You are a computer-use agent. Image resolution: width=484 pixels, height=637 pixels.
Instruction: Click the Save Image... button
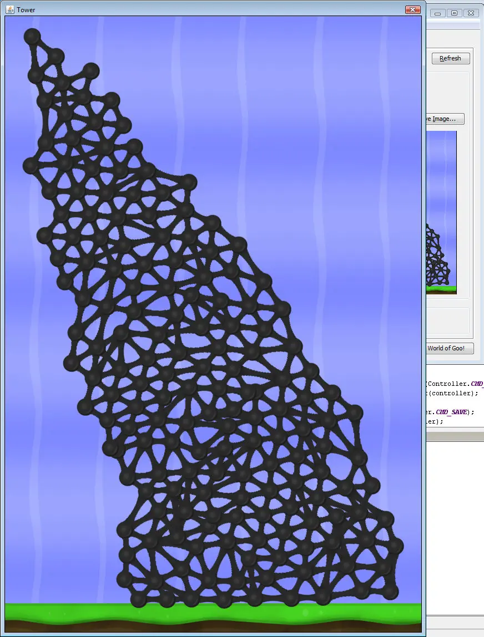[445, 119]
